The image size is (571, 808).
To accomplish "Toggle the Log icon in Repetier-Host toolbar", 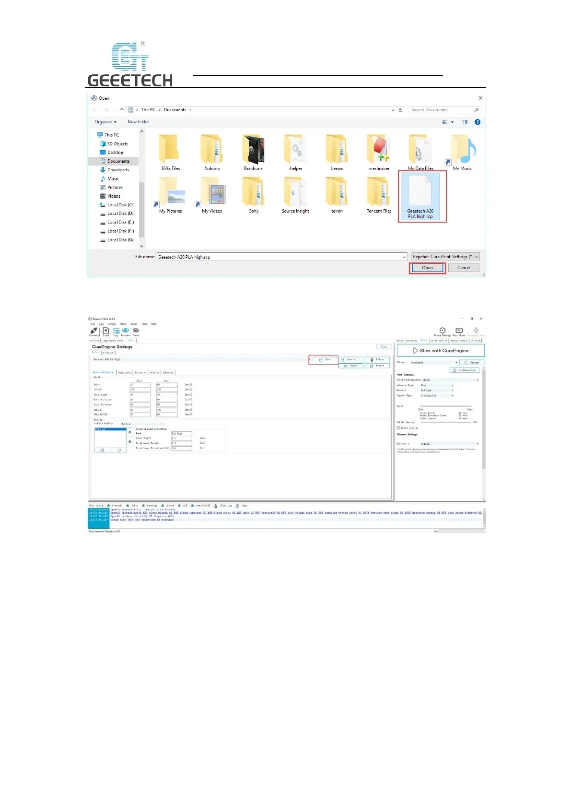I will (116, 332).
